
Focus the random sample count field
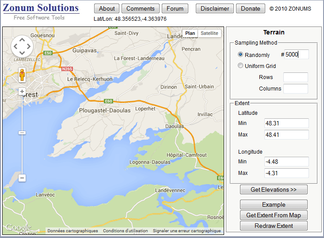pyautogui.click(x=297, y=54)
